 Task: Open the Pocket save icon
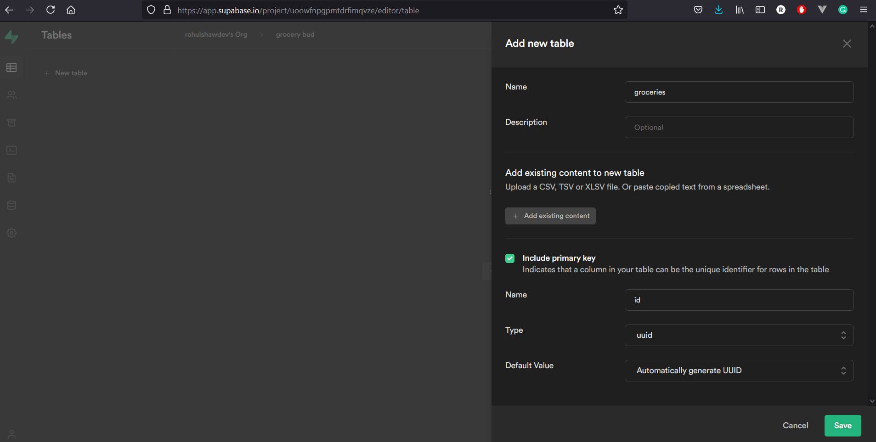(x=698, y=10)
